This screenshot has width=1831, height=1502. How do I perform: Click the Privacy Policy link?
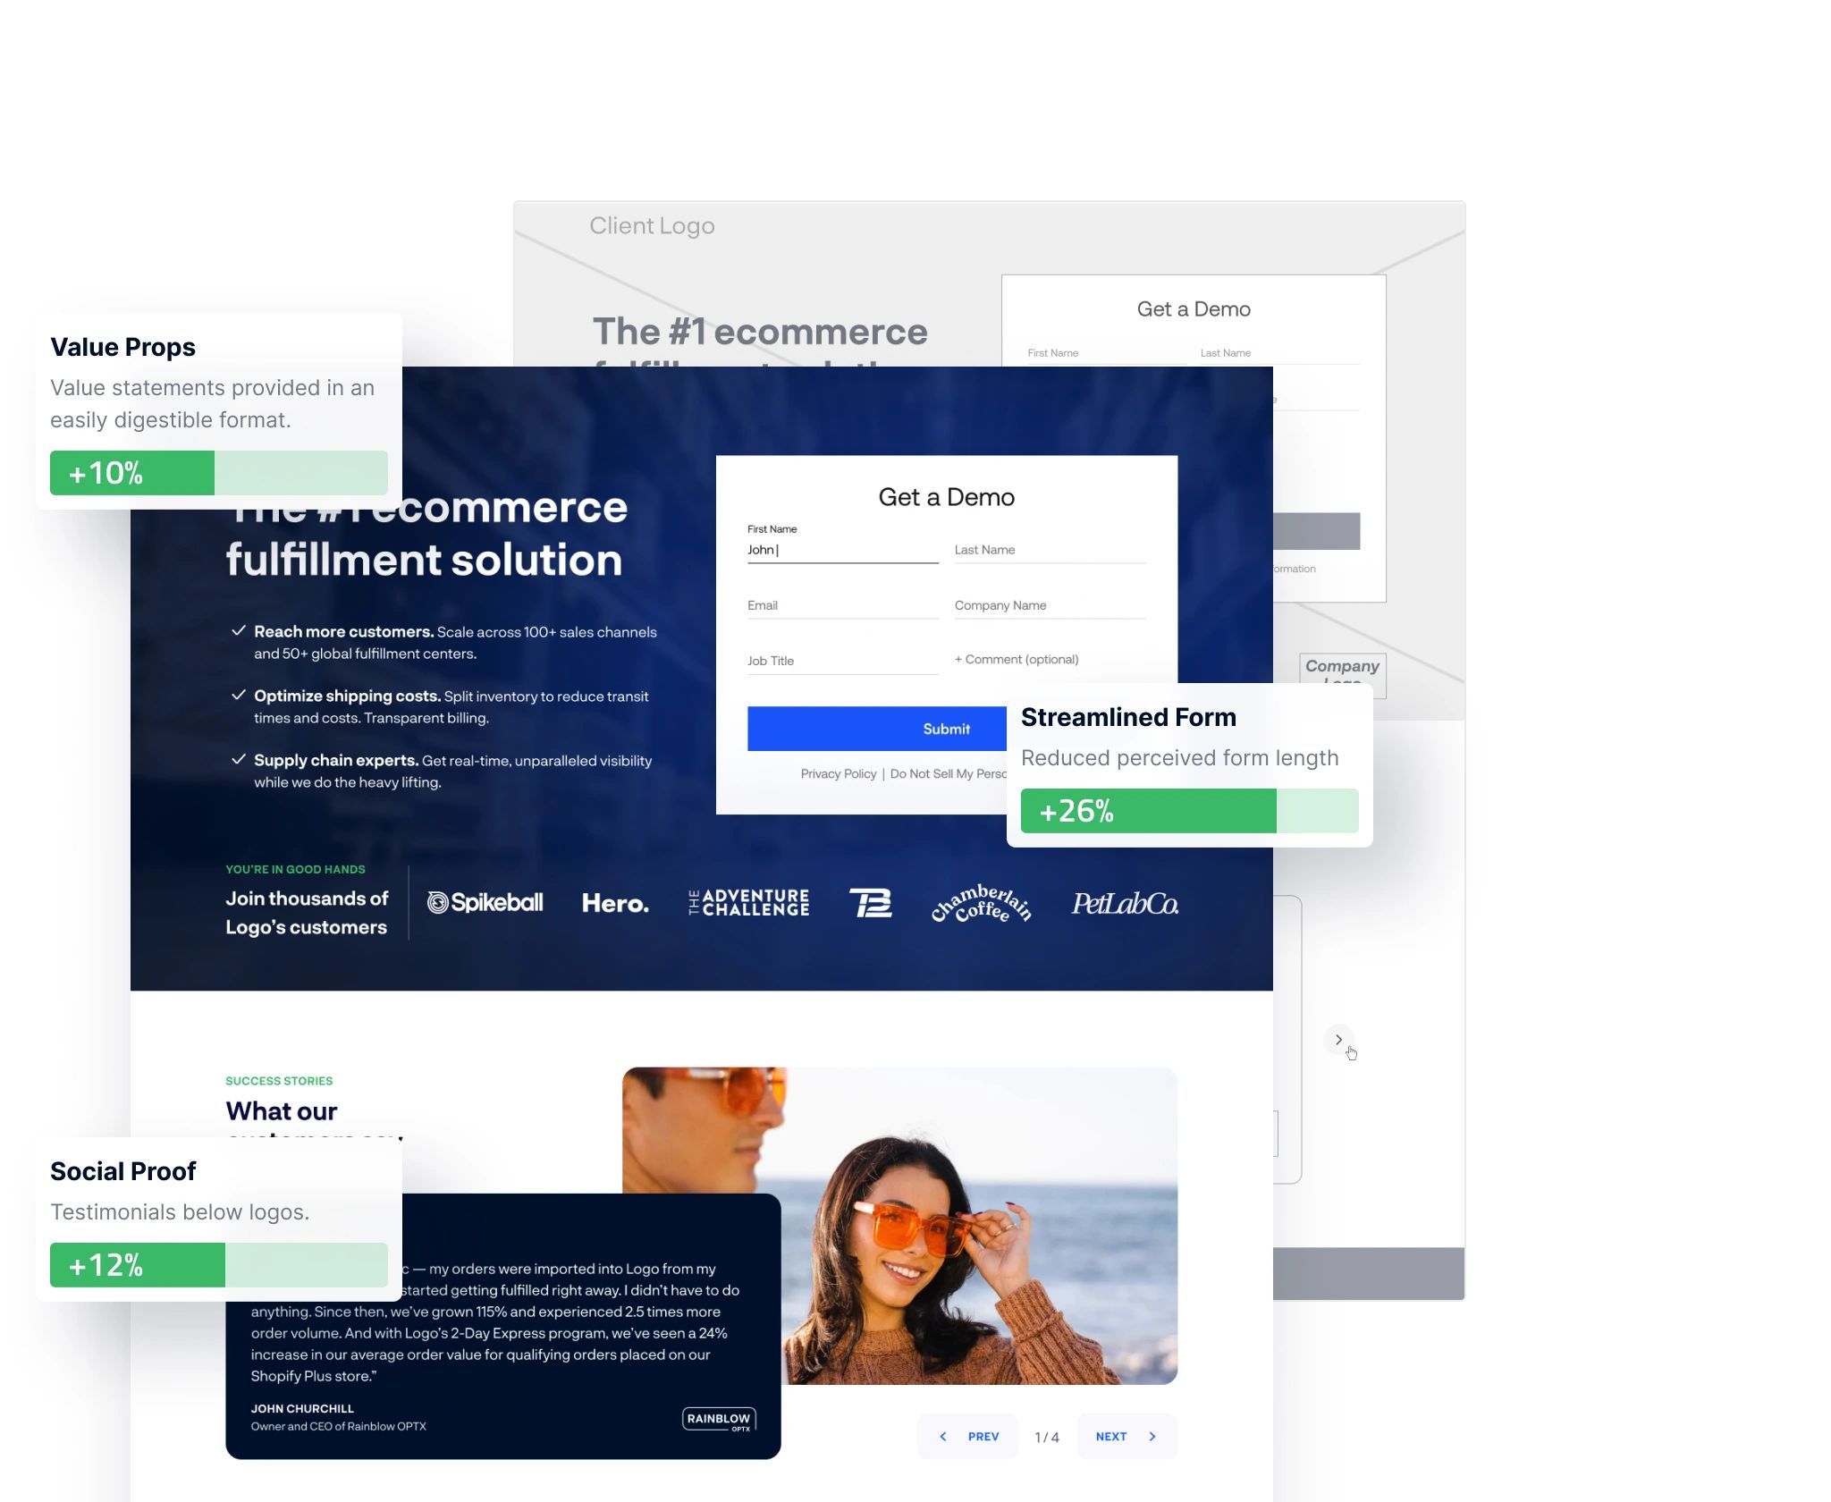click(x=840, y=774)
